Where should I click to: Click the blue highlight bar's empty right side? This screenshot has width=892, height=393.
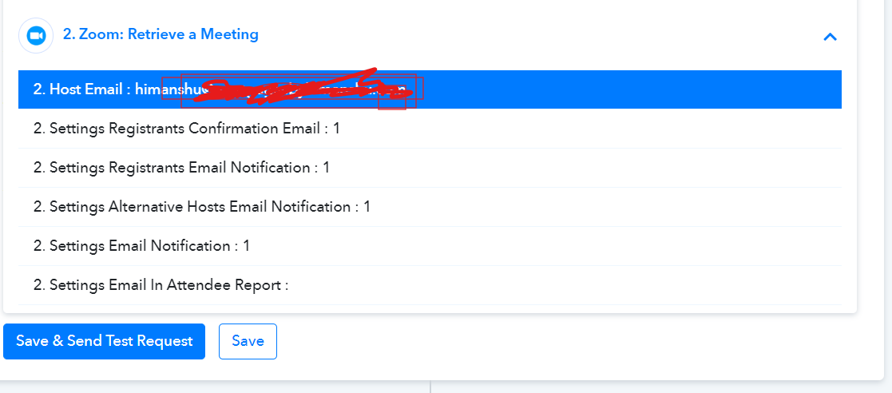click(632, 89)
